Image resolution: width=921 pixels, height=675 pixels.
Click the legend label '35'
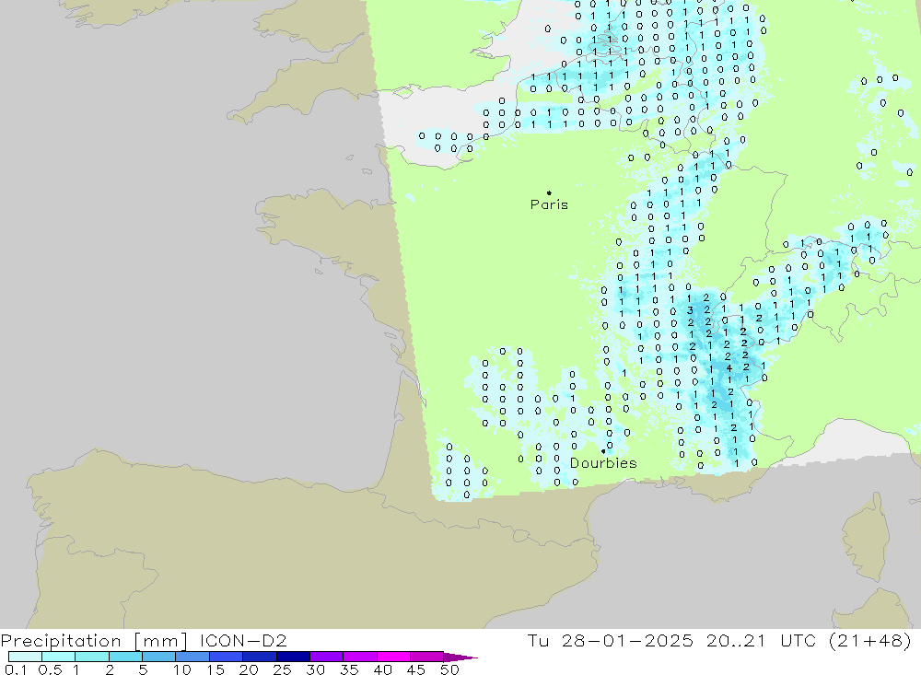(349, 669)
